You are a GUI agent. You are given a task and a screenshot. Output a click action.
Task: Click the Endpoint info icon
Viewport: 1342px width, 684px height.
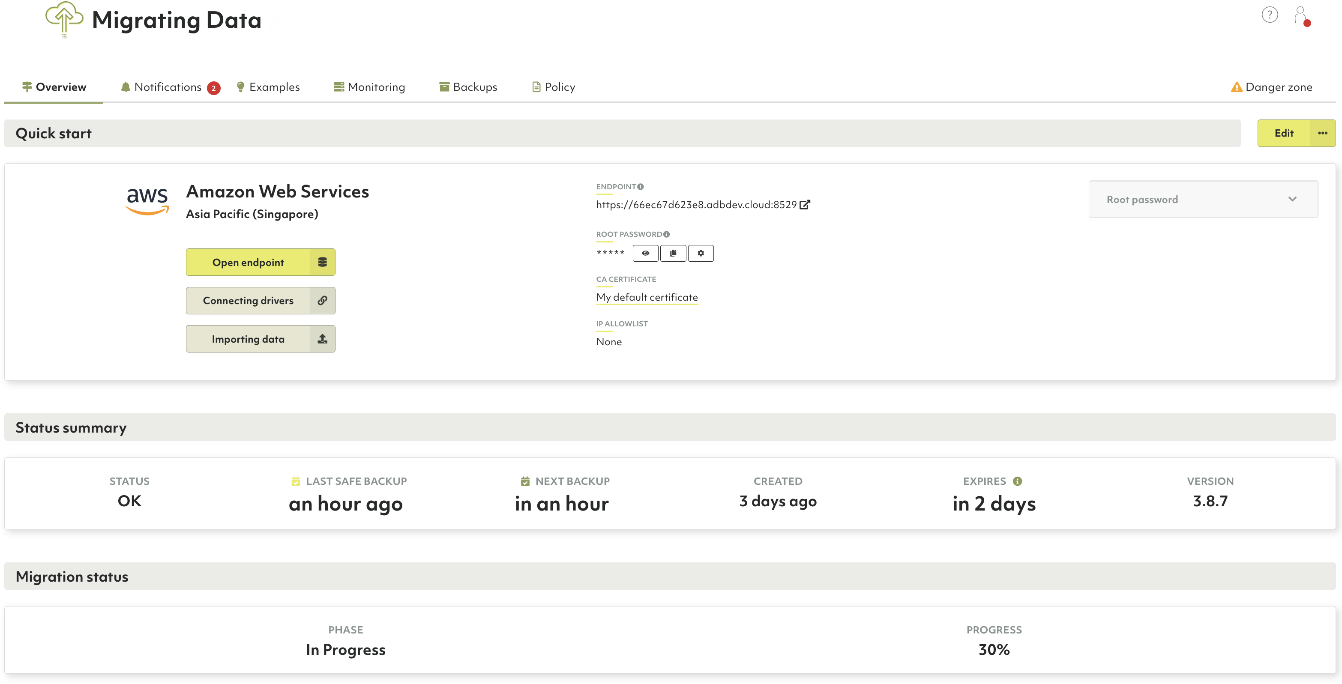[x=640, y=187]
